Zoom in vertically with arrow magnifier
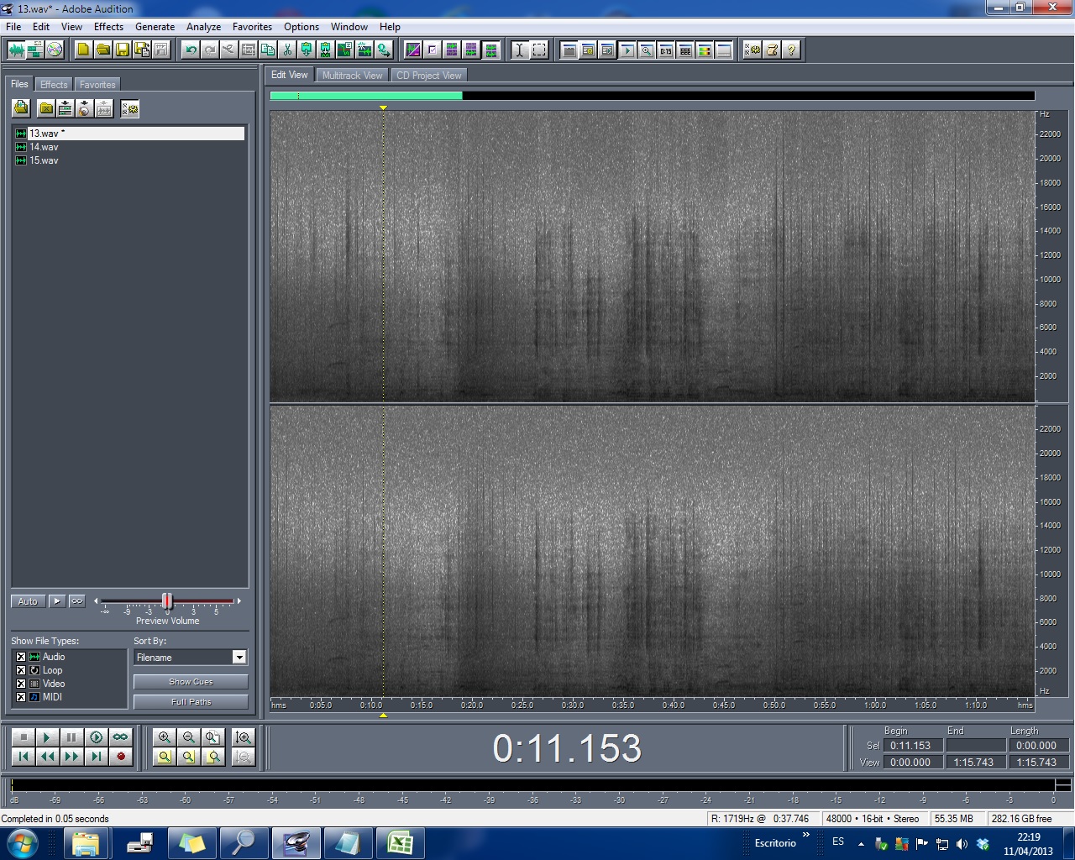This screenshot has height=860, width=1075. point(244,737)
